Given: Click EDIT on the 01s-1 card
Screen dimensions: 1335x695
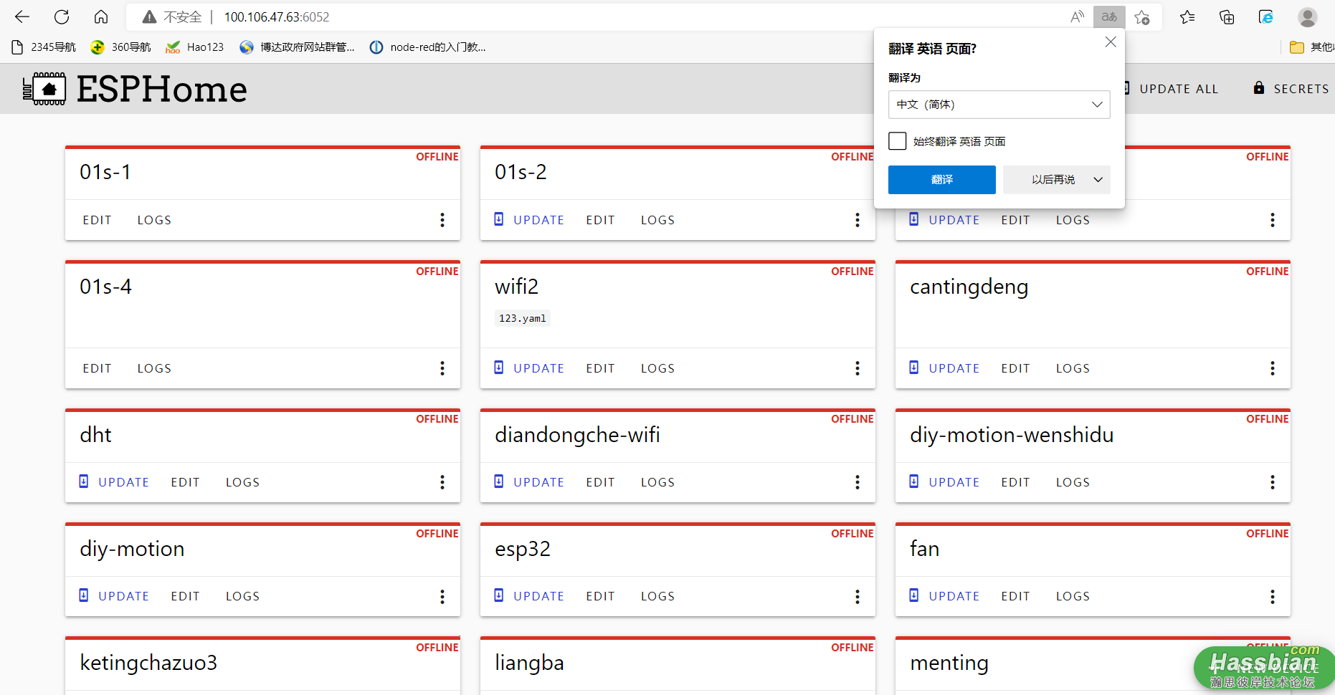Looking at the screenshot, I should pyautogui.click(x=98, y=220).
